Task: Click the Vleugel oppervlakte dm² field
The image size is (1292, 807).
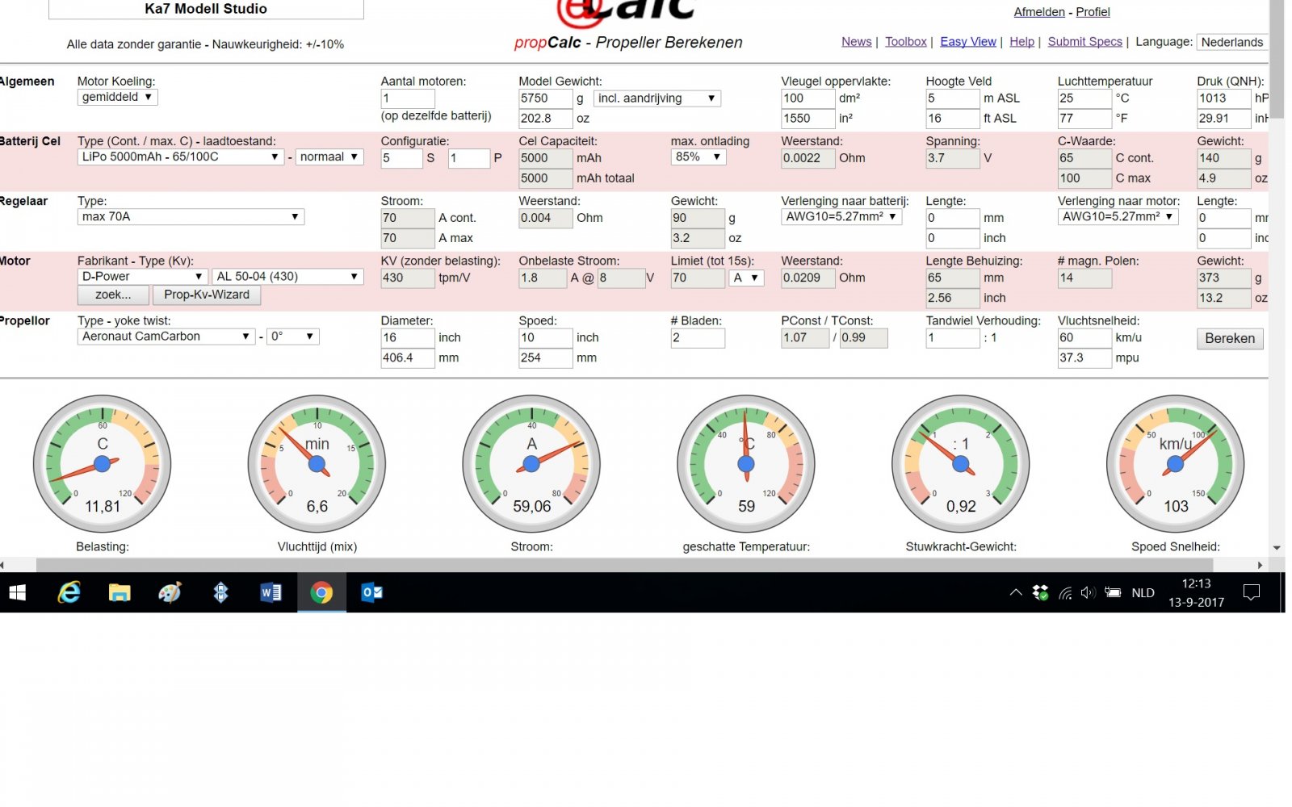Action: 808,98
